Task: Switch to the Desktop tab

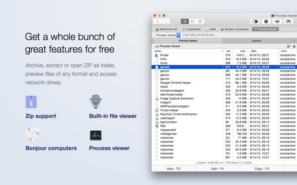Action: coord(257,41)
